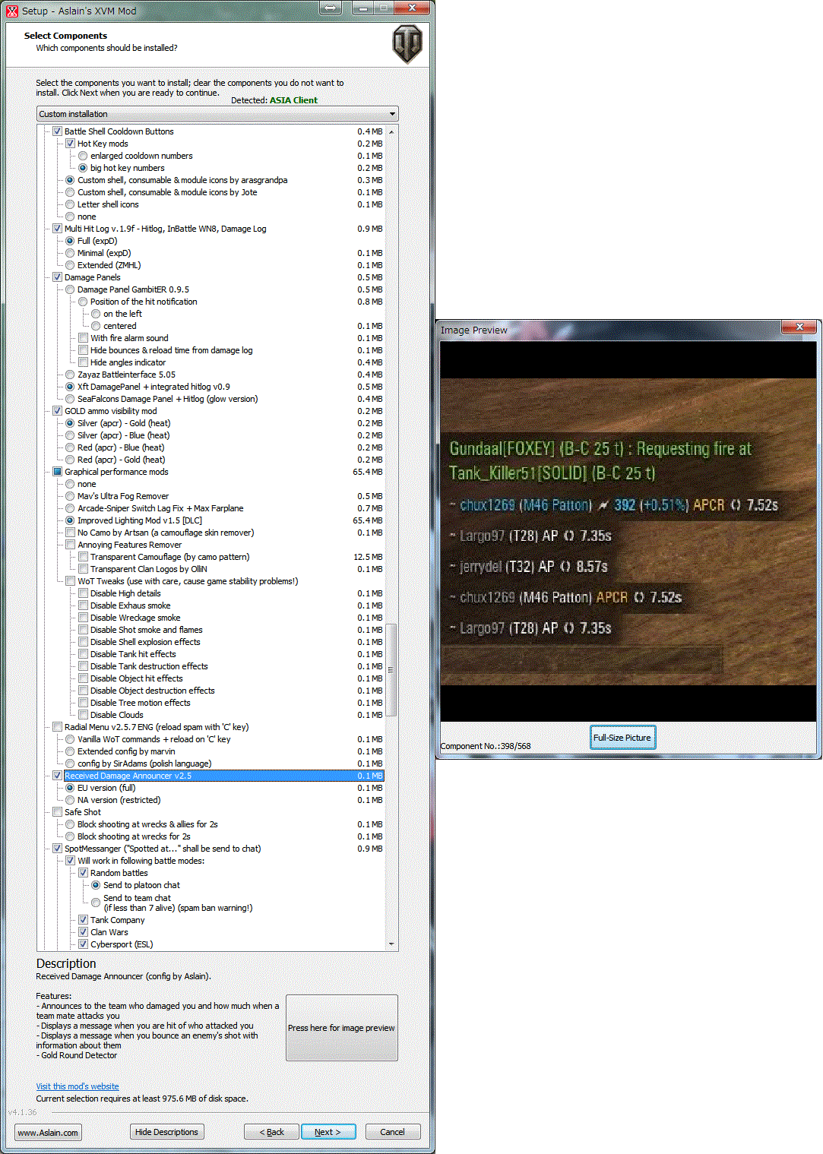Click Next to continue setup
Image resolution: width=823 pixels, height=1154 pixels.
(x=328, y=1132)
